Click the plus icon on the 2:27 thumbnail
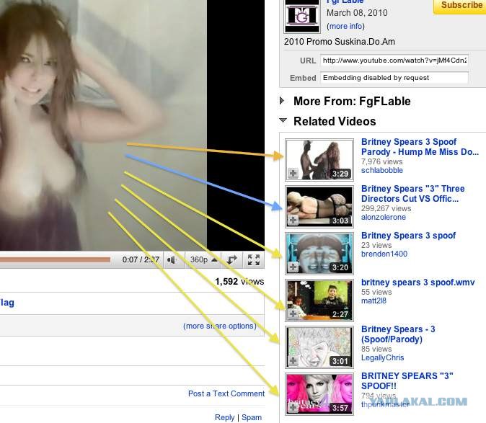The height and width of the screenshot is (423, 486). click(293, 314)
